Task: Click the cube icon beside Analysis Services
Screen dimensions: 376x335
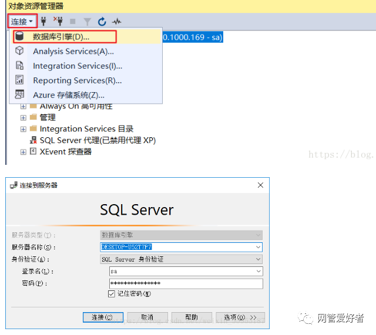Action: tap(19, 51)
